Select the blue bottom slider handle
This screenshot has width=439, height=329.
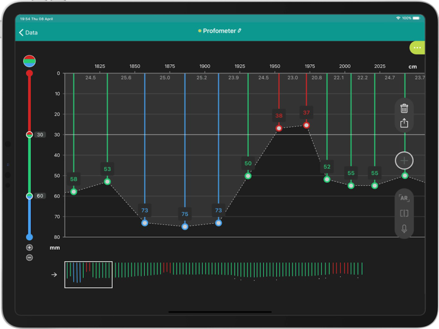coord(29,237)
